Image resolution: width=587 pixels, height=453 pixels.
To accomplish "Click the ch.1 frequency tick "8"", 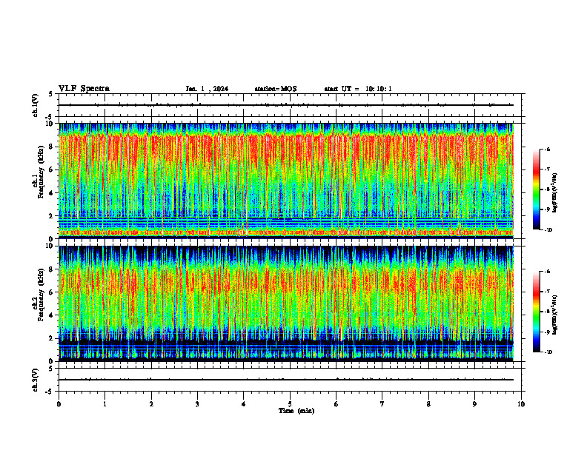I will coord(51,147).
